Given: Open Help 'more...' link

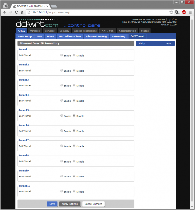Looking at the screenshot, I should [169, 43].
